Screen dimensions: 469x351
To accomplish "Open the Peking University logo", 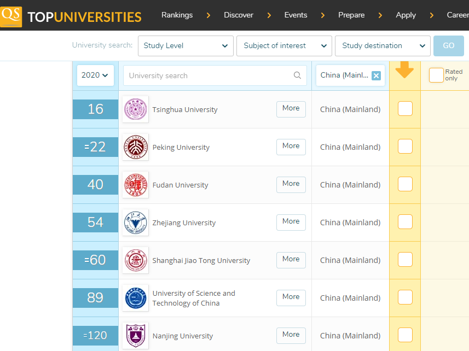I will (136, 147).
